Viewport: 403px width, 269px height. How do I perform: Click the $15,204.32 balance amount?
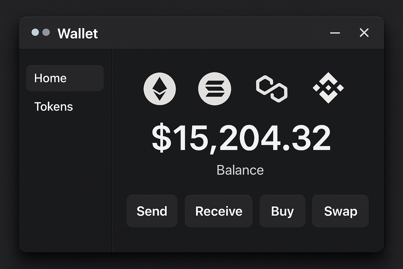[x=240, y=137]
